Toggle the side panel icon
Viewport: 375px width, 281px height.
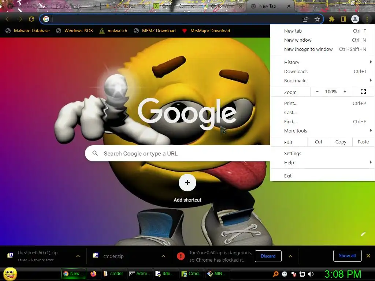click(344, 19)
